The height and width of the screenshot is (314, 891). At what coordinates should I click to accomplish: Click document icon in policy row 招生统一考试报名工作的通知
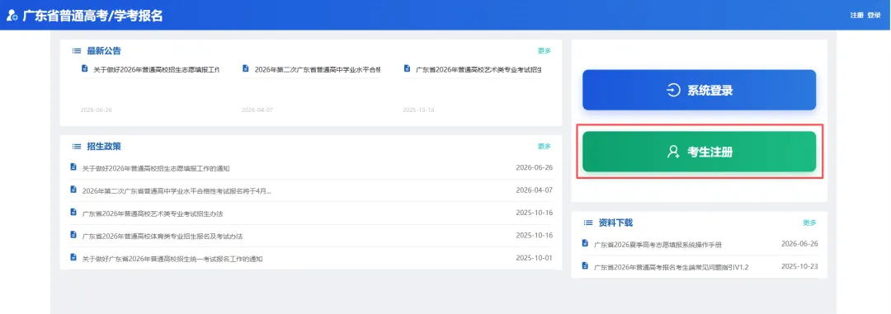pyautogui.click(x=73, y=257)
